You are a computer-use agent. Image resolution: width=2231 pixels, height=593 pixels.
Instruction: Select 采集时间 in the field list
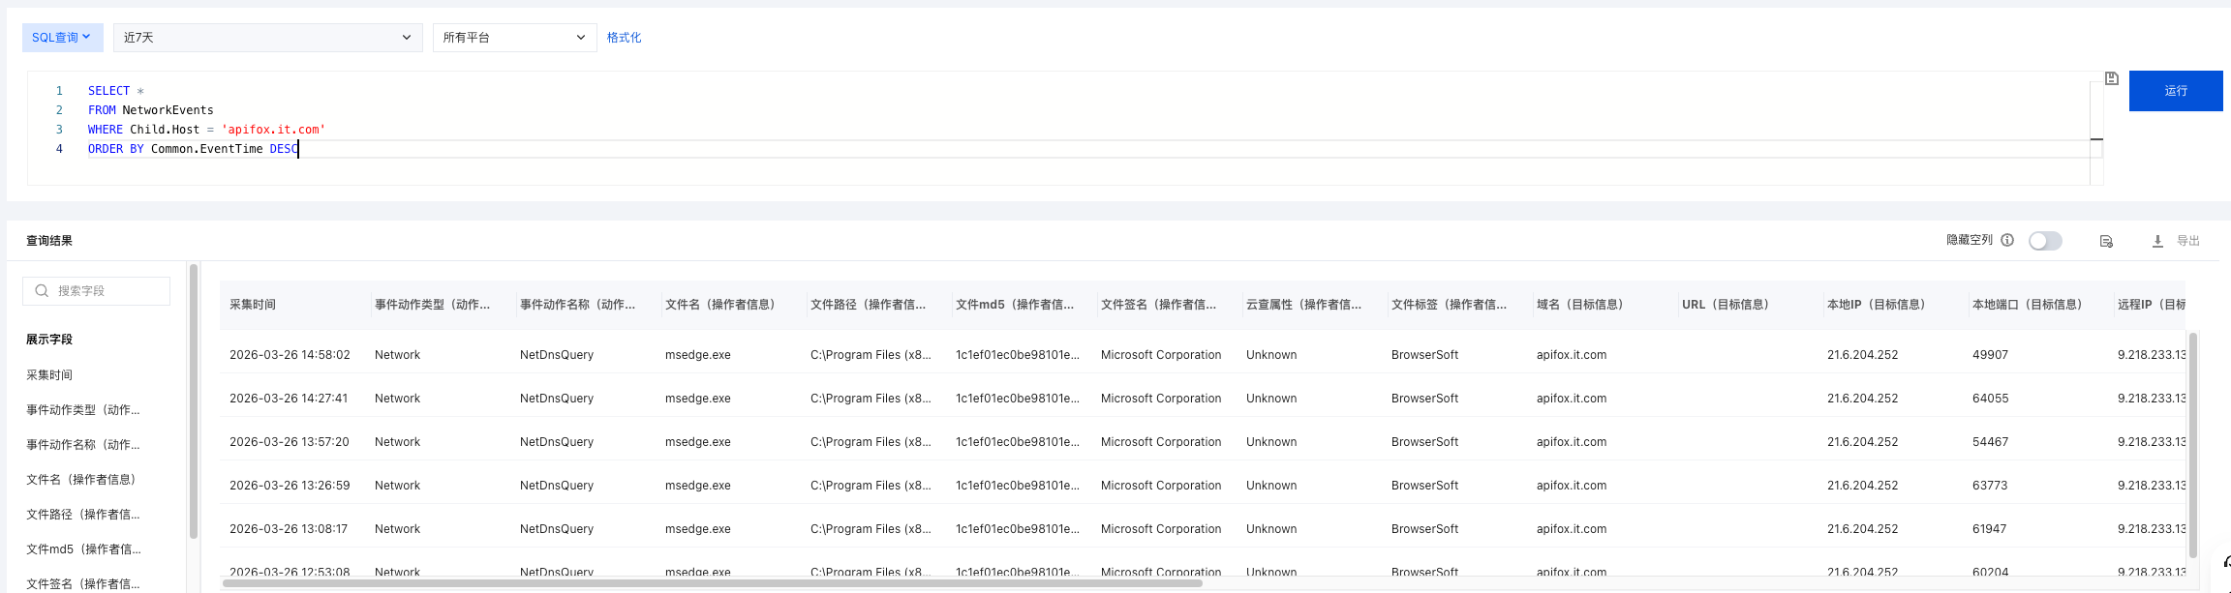[49, 375]
